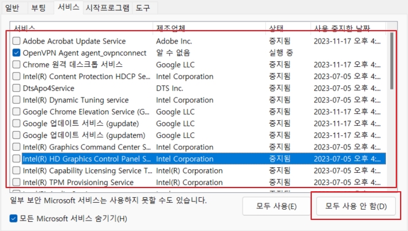Screen dimensions: 408x231
Task: Enable the DtsApo4Service checkbox
Action: tap(17, 88)
